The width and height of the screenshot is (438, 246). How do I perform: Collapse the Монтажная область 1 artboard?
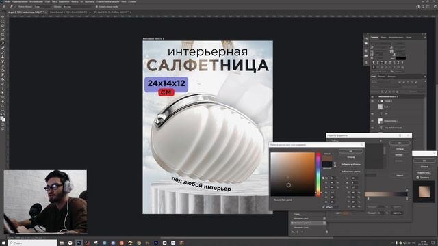(376, 96)
